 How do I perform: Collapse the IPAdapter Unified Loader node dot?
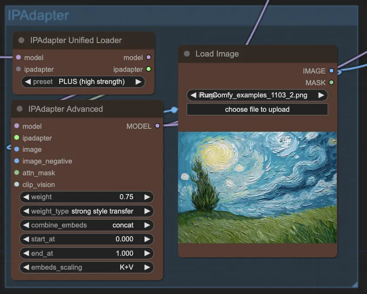click(21, 40)
